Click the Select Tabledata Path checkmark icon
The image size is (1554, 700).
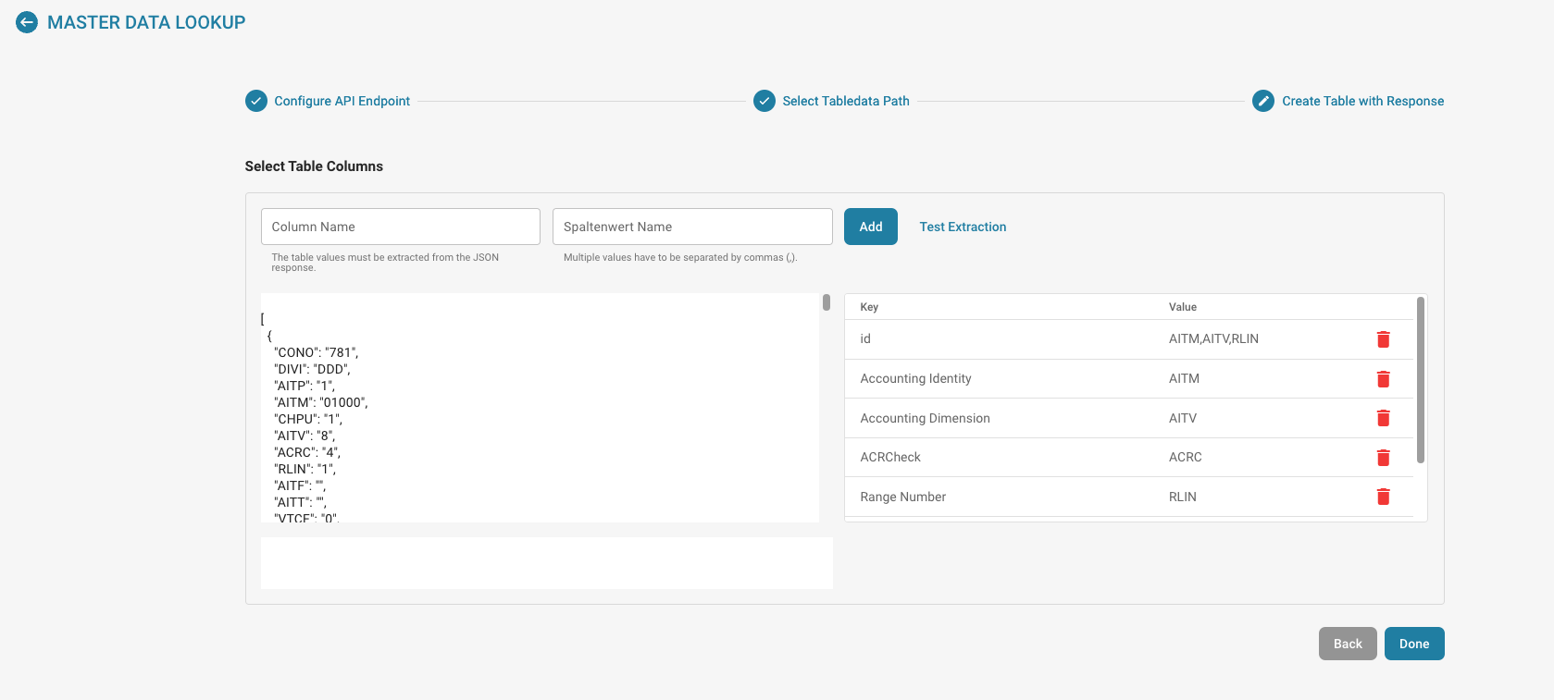pyautogui.click(x=765, y=101)
